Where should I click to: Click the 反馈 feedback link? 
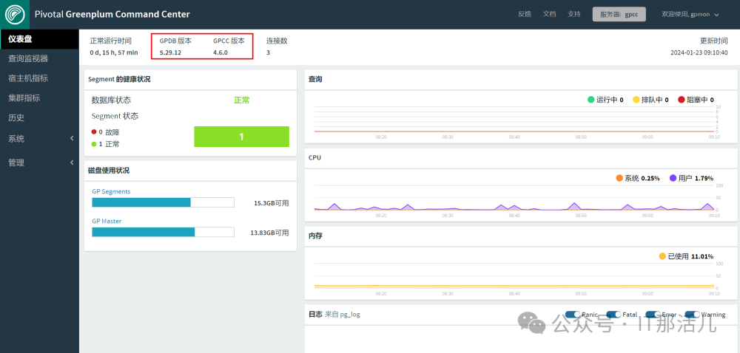coord(525,14)
